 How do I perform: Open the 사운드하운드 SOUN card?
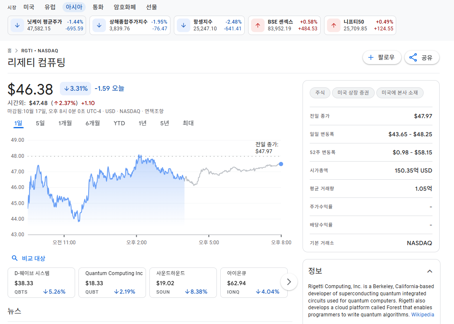click(x=183, y=283)
